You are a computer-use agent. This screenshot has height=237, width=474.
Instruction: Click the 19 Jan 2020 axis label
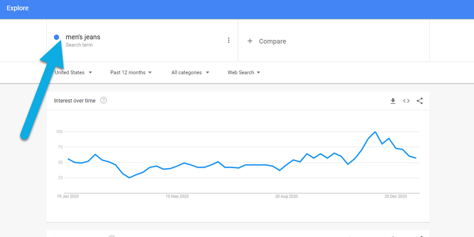click(x=68, y=196)
